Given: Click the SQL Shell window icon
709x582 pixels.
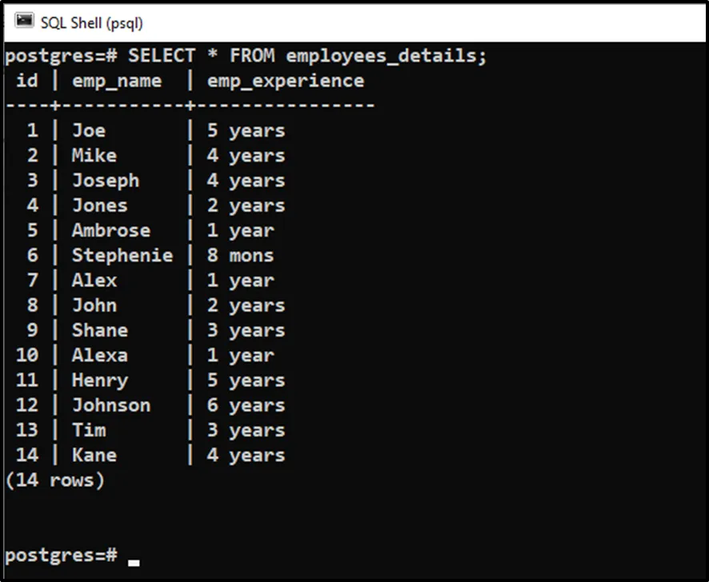Looking at the screenshot, I should coord(24,22).
